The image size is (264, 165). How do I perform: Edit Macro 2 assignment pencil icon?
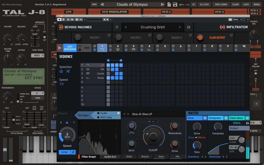pyautogui.click(x=150, y=35)
